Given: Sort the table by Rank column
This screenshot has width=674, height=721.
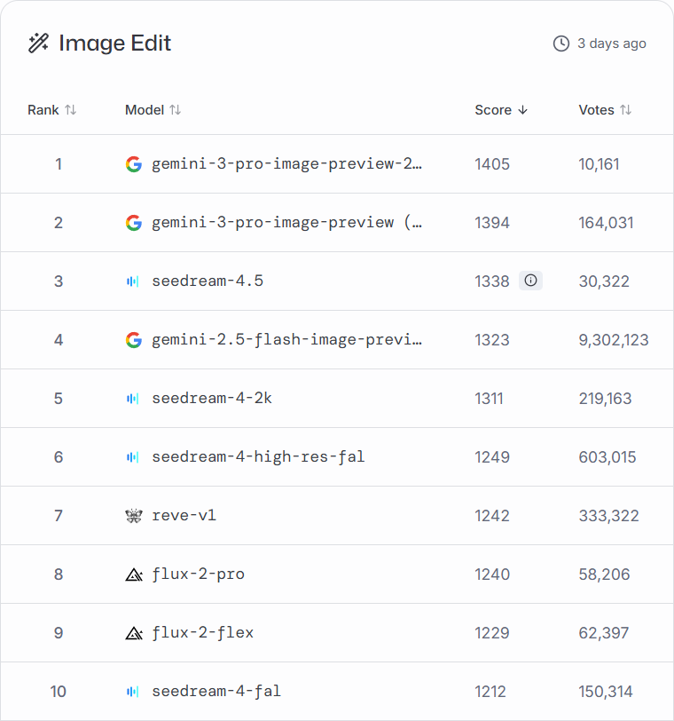Looking at the screenshot, I should click(52, 110).
